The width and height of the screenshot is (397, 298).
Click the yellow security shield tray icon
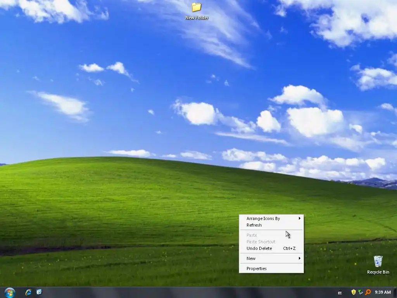pos(354,292)
